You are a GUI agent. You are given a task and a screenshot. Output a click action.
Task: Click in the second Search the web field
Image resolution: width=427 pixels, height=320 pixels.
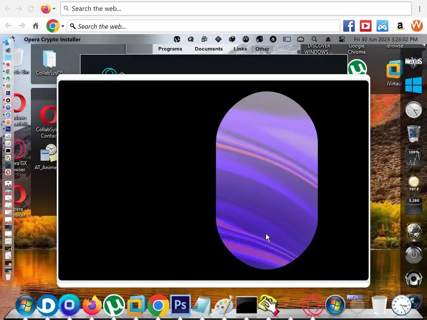203,26
